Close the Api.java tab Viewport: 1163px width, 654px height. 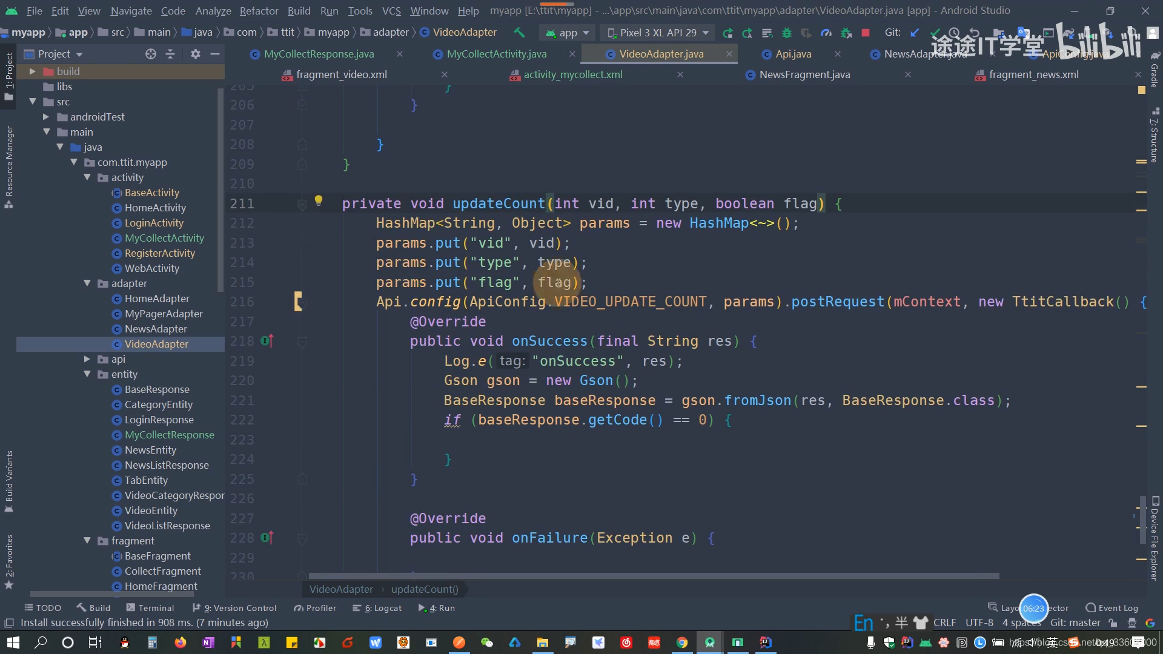click(x=837, y=54)
